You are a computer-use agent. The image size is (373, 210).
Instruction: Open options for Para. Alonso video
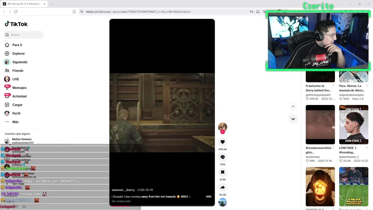[x=367, y=86]
